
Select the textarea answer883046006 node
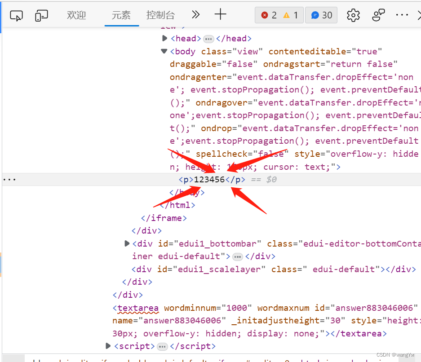click(x=266, y=321)
